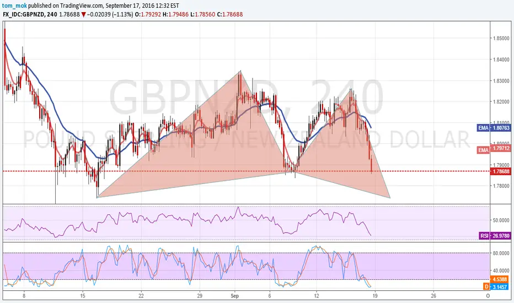514x303 pixels.
Task: Click the red current price tag 1.78688
Action: pyautogui.click(x=501, y=171)
